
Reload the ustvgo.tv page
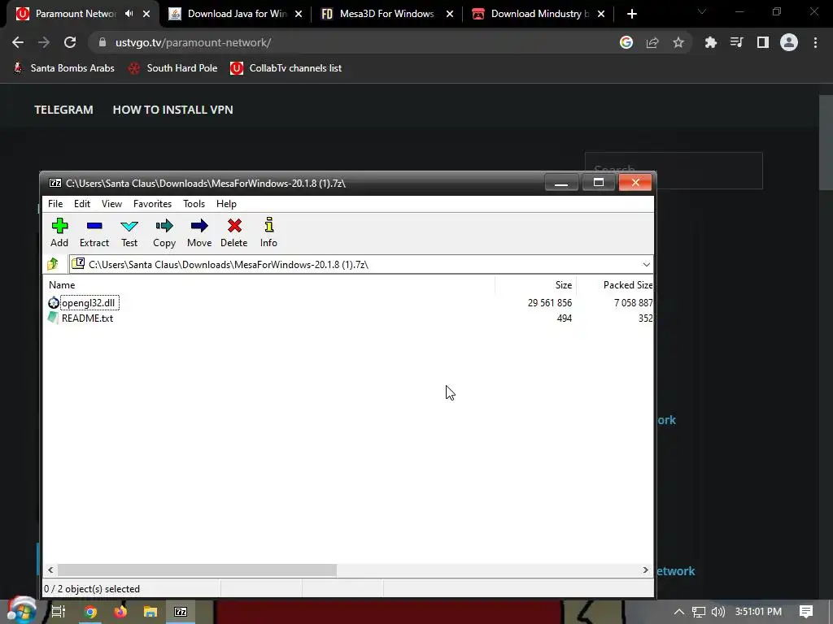[70, 42]
